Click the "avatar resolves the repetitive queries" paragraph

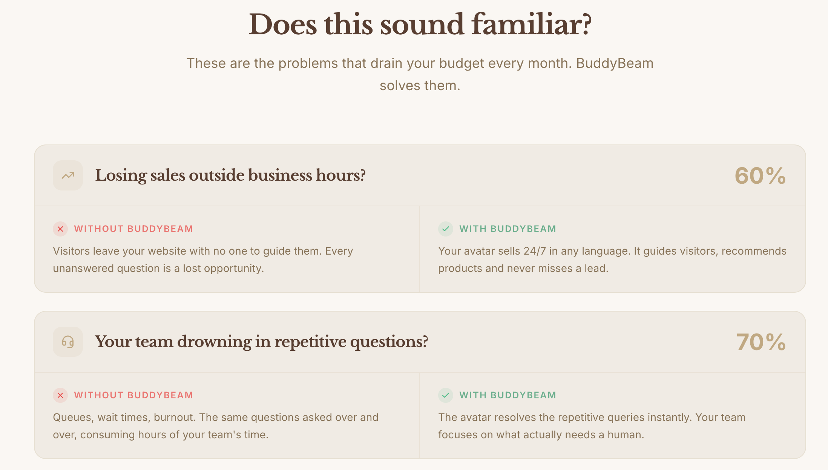coord(592,426)
